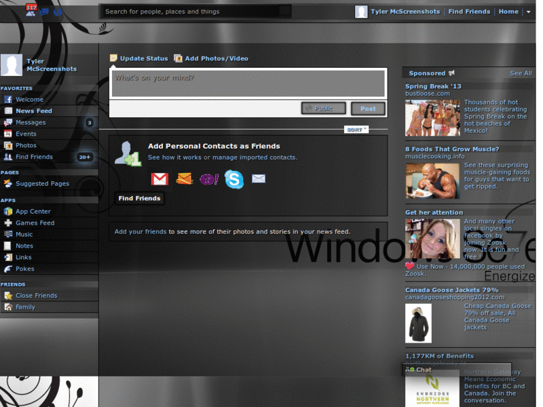Click the Messages speech bubble sidebar icon

pyautogui.click(x=8, y=123)
